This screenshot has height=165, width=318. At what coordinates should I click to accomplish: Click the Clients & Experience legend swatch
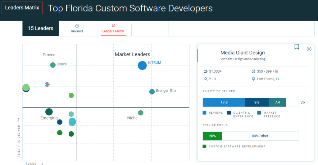[229, 113]
